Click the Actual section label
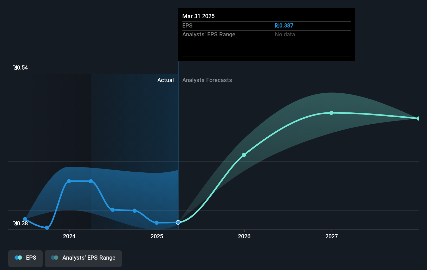Viewport: 427px width, 270px height. (165, 80)
